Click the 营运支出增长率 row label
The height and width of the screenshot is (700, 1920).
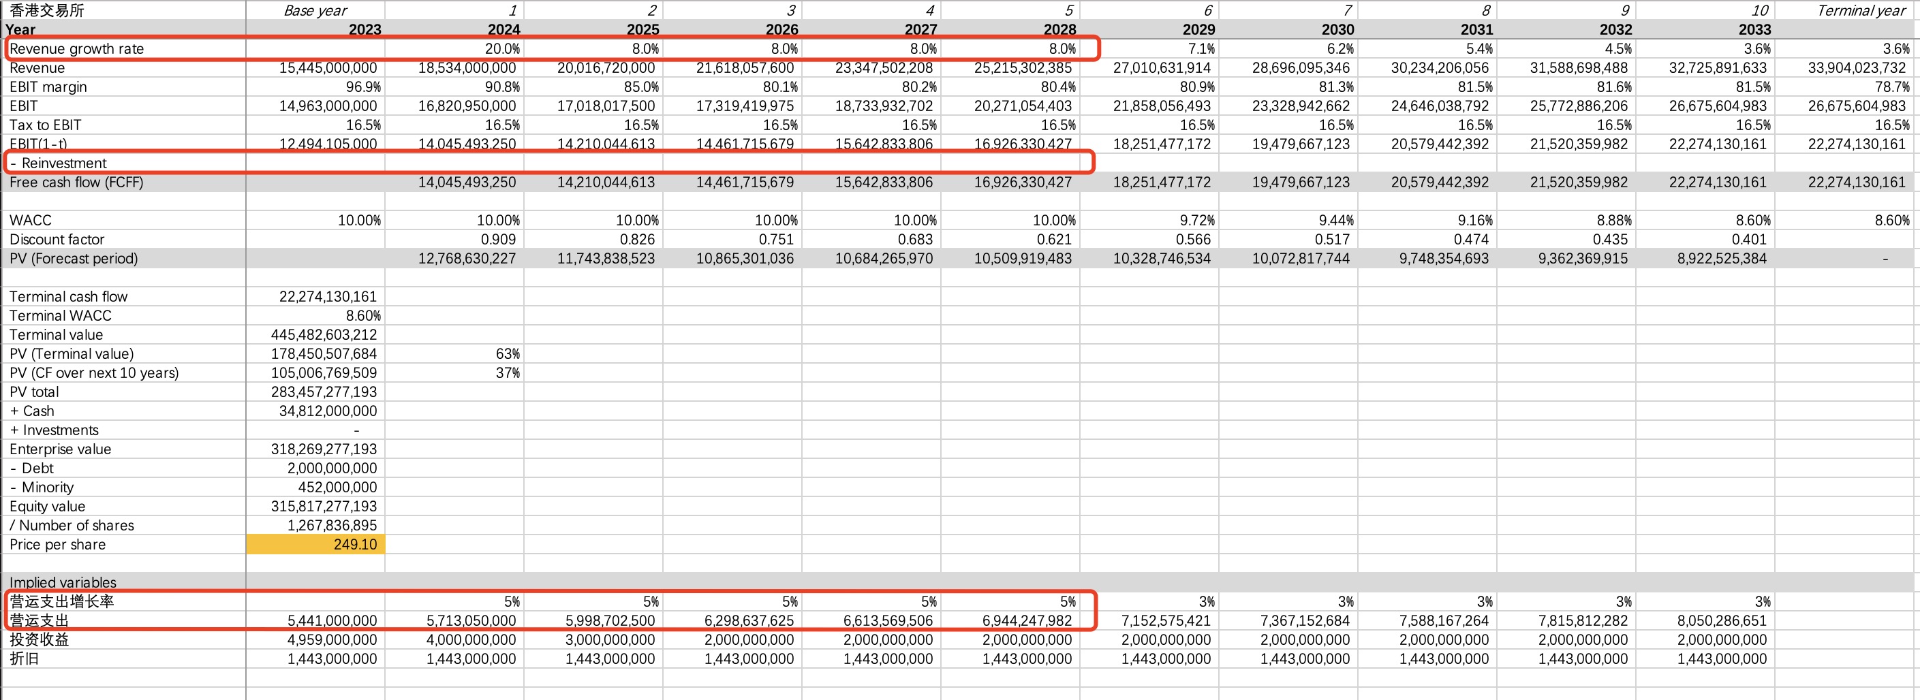click(62, 602)
